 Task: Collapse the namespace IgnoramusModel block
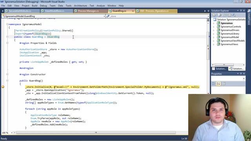(x=7, y=24)
